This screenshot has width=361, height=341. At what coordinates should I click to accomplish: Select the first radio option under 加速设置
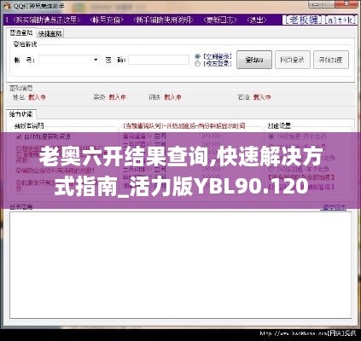tap(271, 136)
